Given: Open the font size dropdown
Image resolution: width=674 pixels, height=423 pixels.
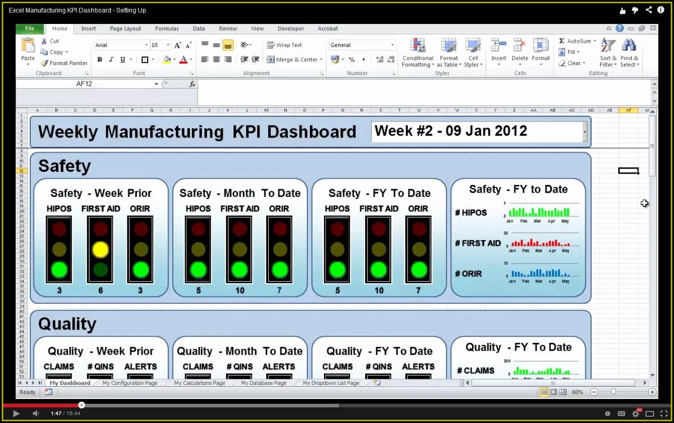Looking at the screenshot, I should click(168, 45).
